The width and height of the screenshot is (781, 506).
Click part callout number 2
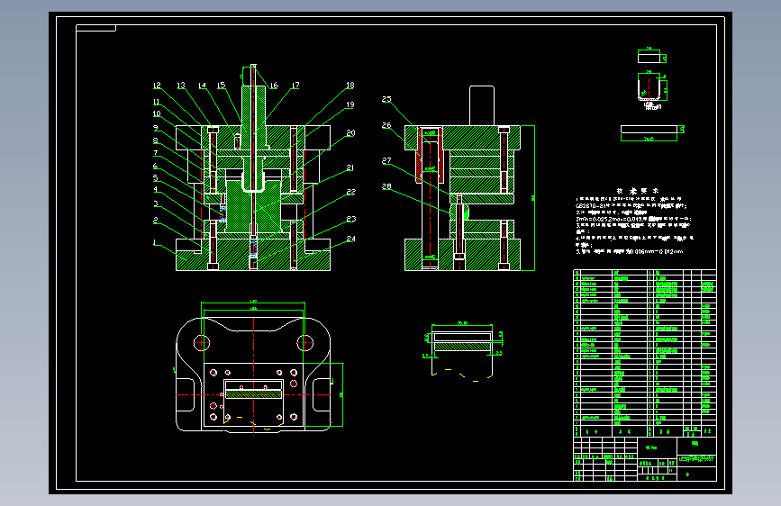pos(156,220)
